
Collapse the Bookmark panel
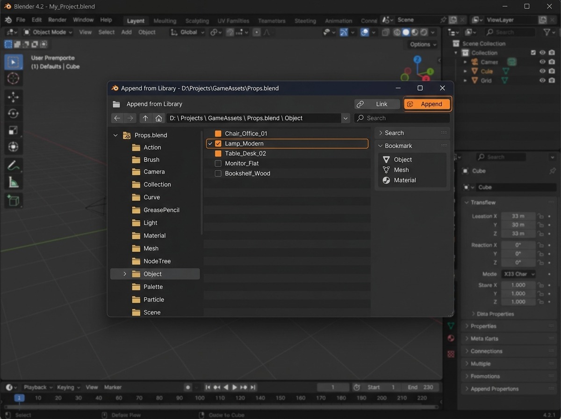[381, 146]
